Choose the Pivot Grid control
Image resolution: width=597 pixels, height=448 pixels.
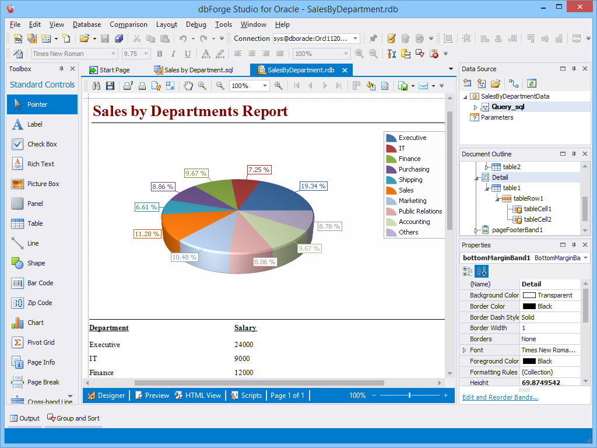click(x=42, y=342)
